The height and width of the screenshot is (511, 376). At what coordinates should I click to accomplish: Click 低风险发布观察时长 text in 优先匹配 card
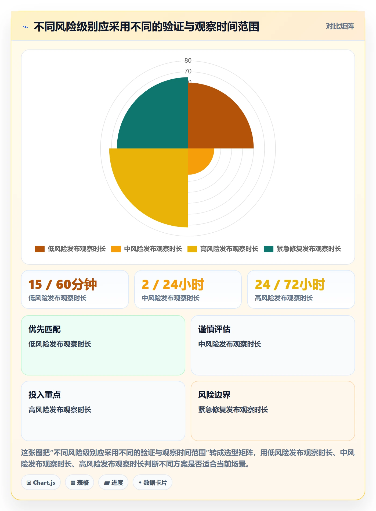click(60, 344)
